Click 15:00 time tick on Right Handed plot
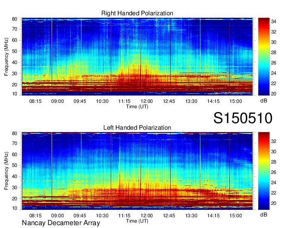The height and width of the screenshot is (228, 281). [x=236, y=101]
